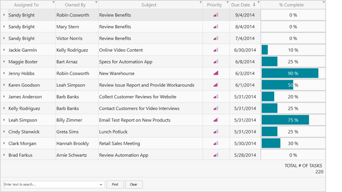Click priority icon in Contact Customers for Video Interviews row
342x192 pixels.
pos(216,108)
